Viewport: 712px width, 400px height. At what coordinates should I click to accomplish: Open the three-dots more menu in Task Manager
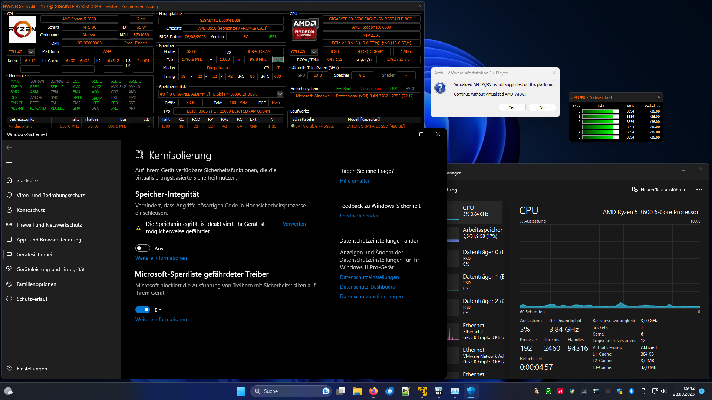coord(699,190)
